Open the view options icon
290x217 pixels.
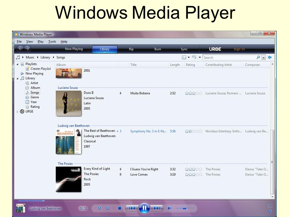pyautogui.click(x=194, y=57)
